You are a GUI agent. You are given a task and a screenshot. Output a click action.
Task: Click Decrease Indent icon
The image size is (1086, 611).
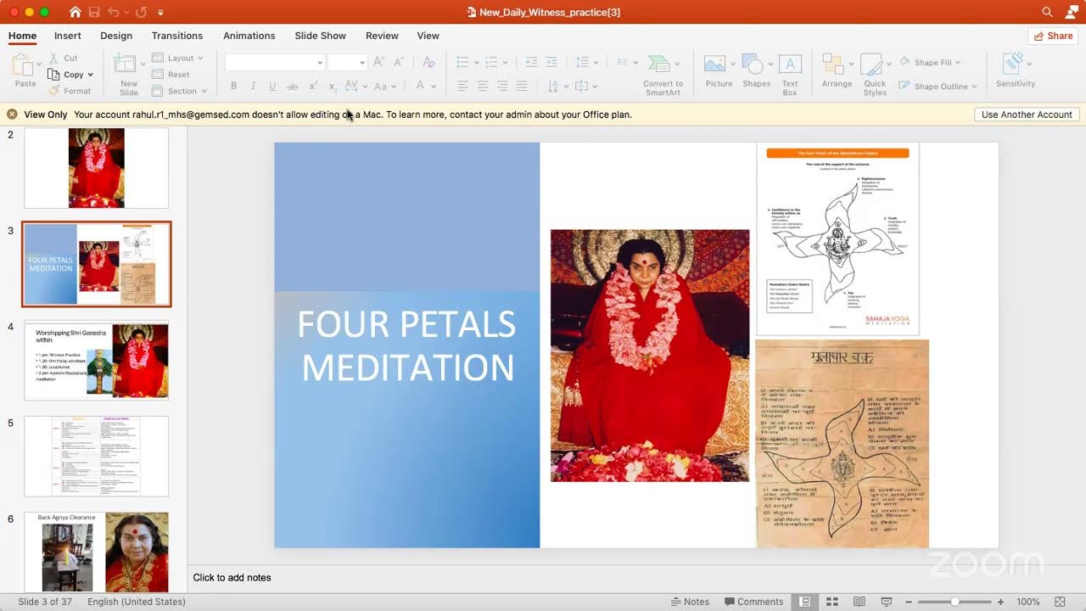(x=531, y=62)
